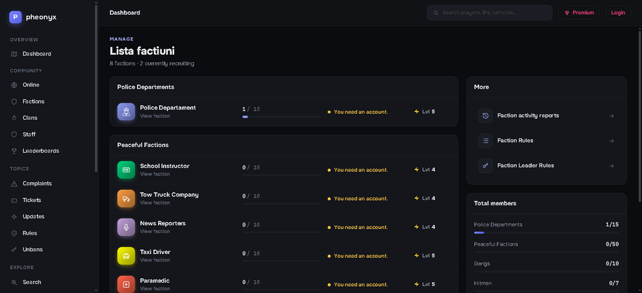Click the yellow Taxi Driver icon
This screenshot has height=293, width=642.
coord(126,255)
